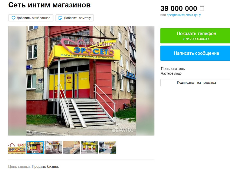Select the third thumbnail of storefront
This screenshot has height=169, width=230.
(53, 148)
